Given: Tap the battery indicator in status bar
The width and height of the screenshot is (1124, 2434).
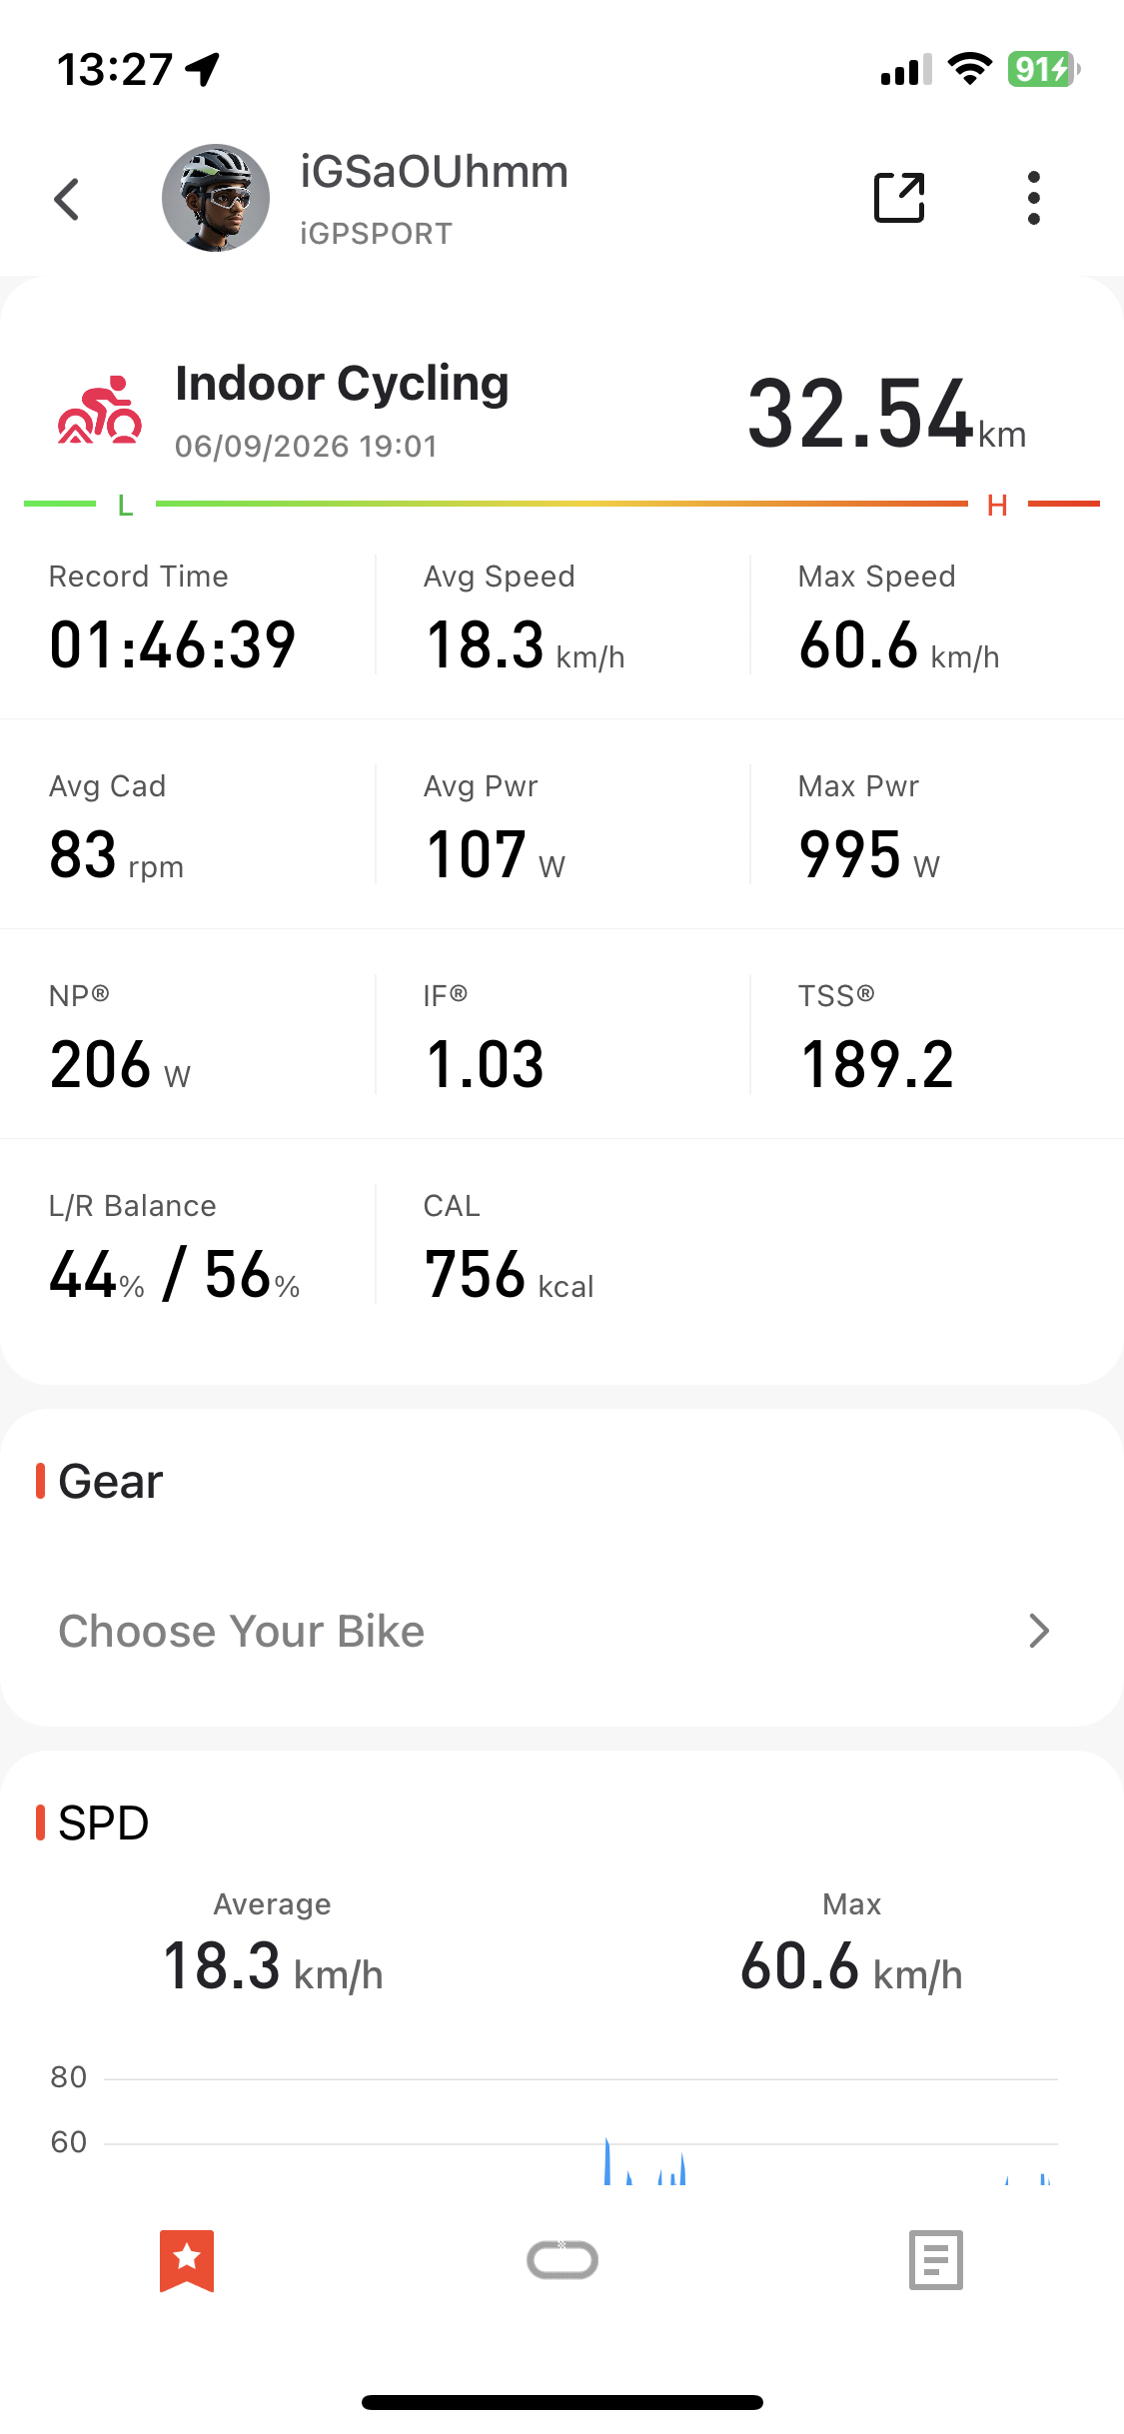Looking at the screenshot, I should pyautogui.click(x=1044, y=69).
